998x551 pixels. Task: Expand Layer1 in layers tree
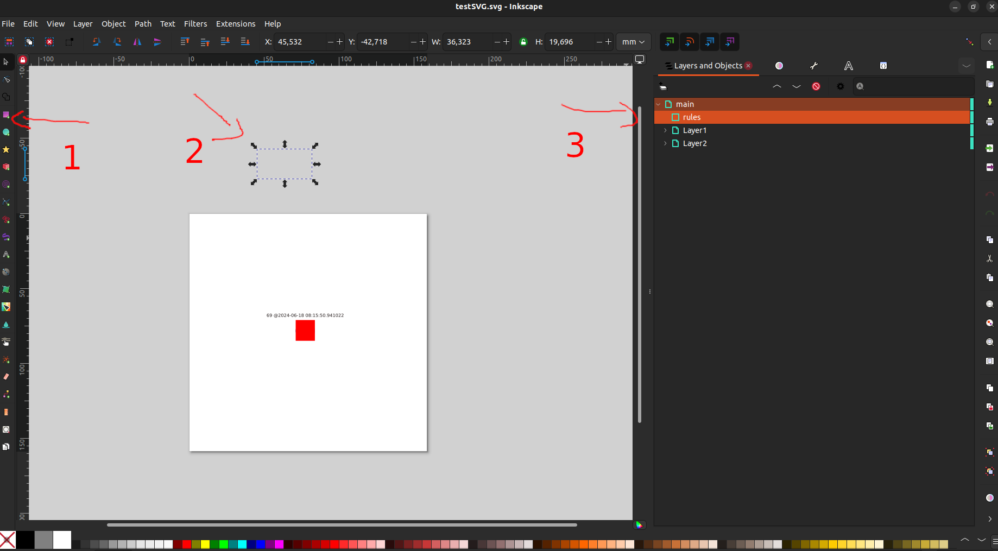(665, 130)
